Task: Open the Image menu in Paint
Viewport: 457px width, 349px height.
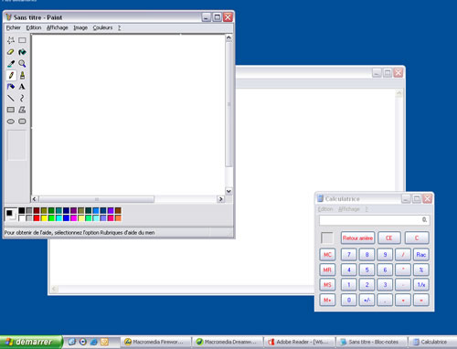Action: (80, 27)
